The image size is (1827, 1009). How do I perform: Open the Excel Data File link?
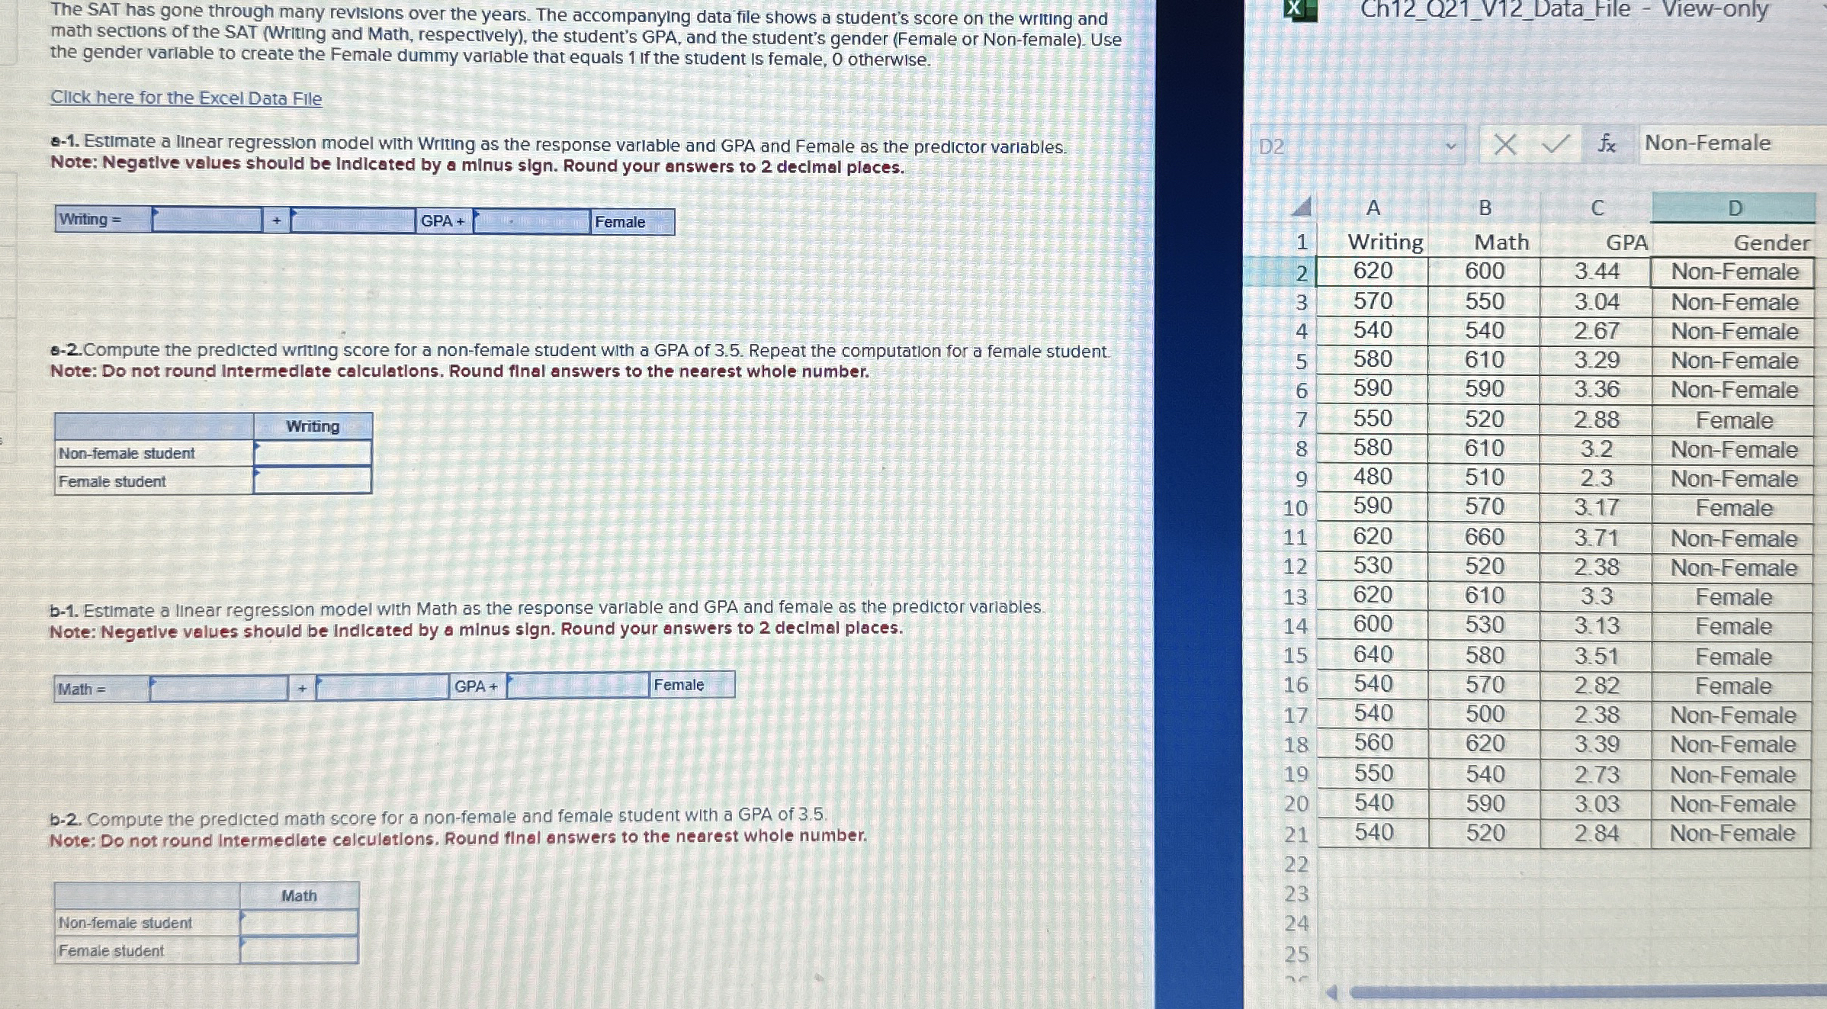pos(186,98)
